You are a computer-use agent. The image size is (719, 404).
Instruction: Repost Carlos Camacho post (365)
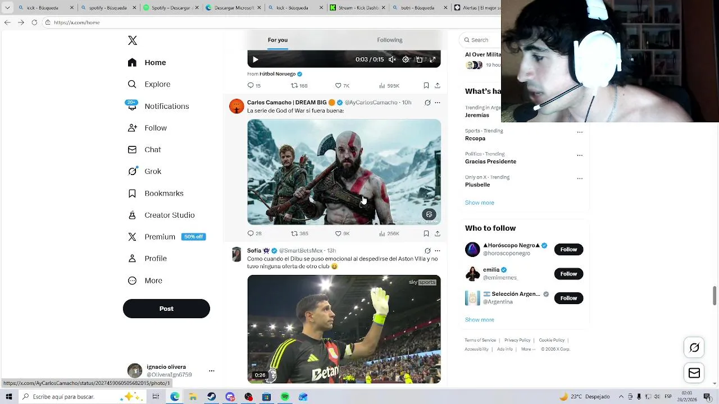click(299, 233)
